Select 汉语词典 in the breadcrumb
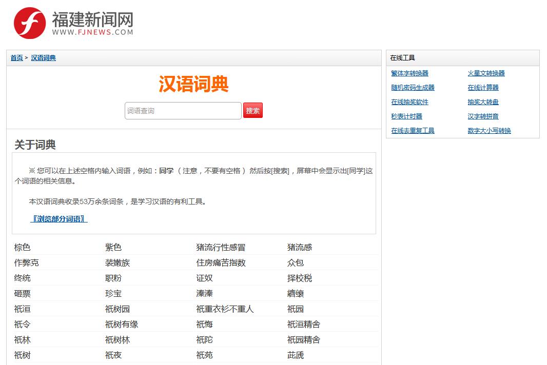This screenshot has height=365, width=547. click(x=43, y=57)
